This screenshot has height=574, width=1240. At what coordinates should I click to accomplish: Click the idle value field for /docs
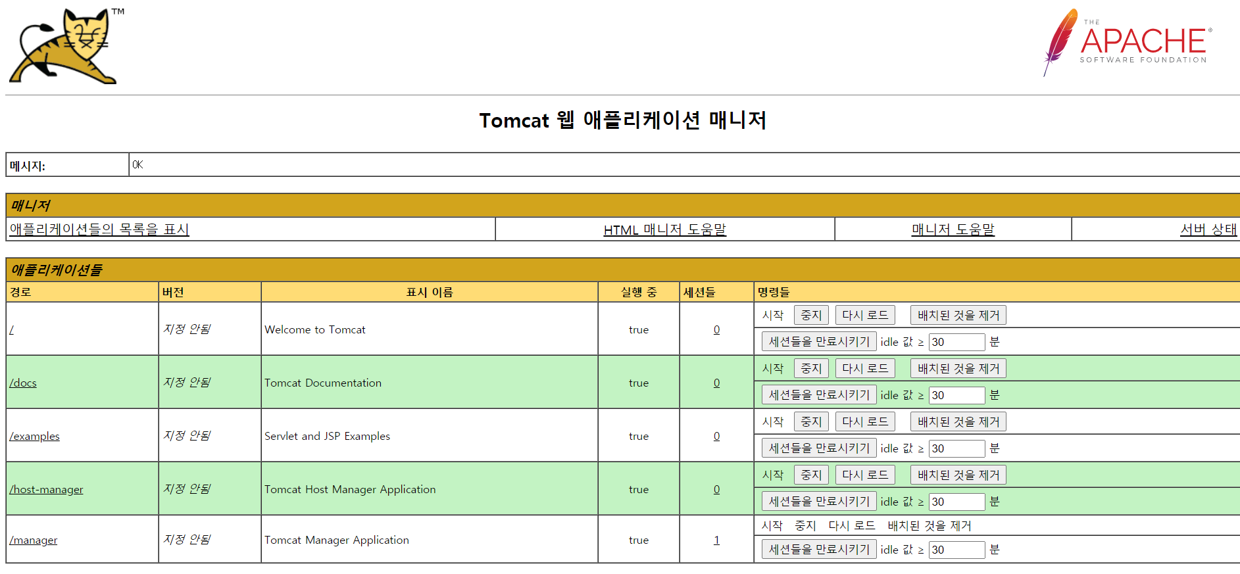click(x=956, y=395)
